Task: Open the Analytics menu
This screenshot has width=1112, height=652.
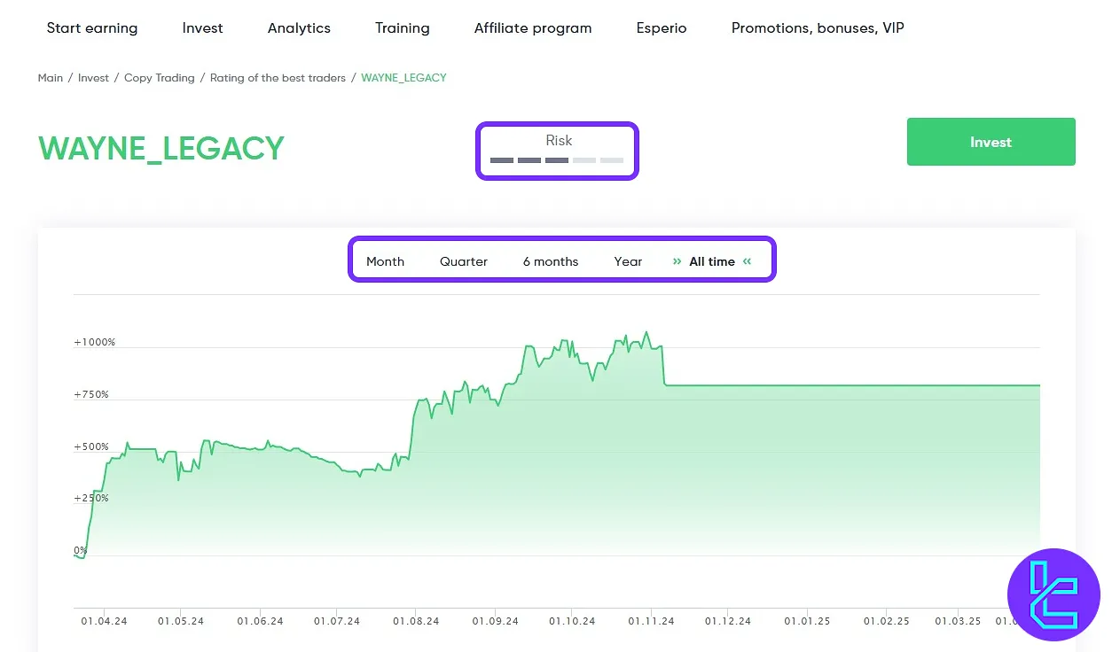Action: [x=299, y=27]
